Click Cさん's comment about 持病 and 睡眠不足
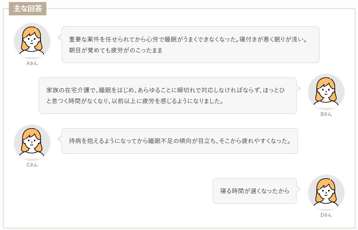The width and height of the screenshot is (358, 230). pyautogui.click(x=180, y=141)
